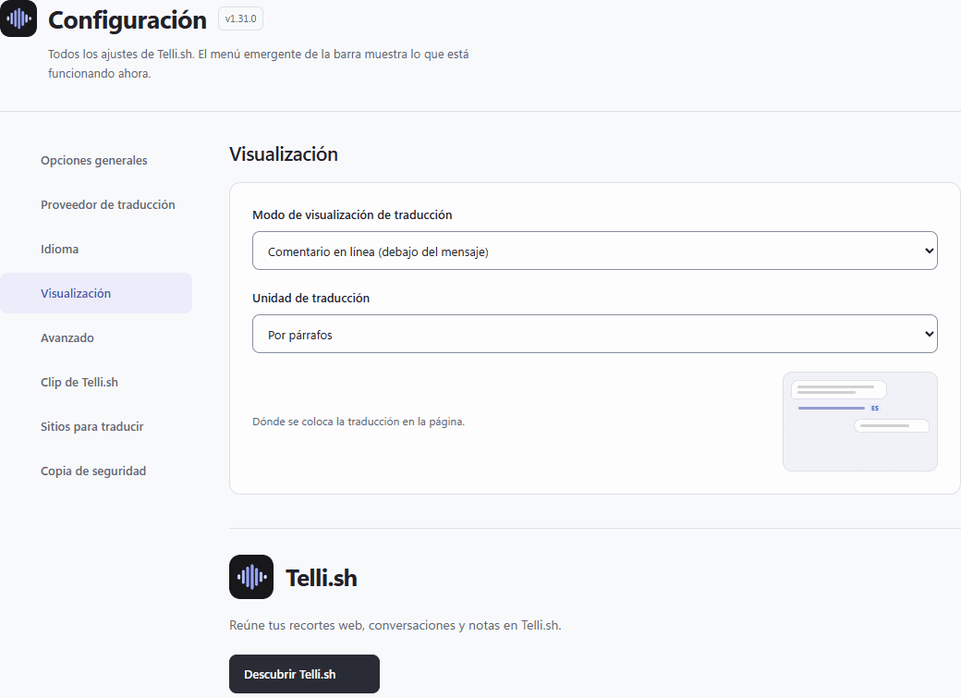The image size is (961, 698).
Task: Click the Telli.sh heading text at bottom
Action: pyautogui.click(x=322, y=578)
